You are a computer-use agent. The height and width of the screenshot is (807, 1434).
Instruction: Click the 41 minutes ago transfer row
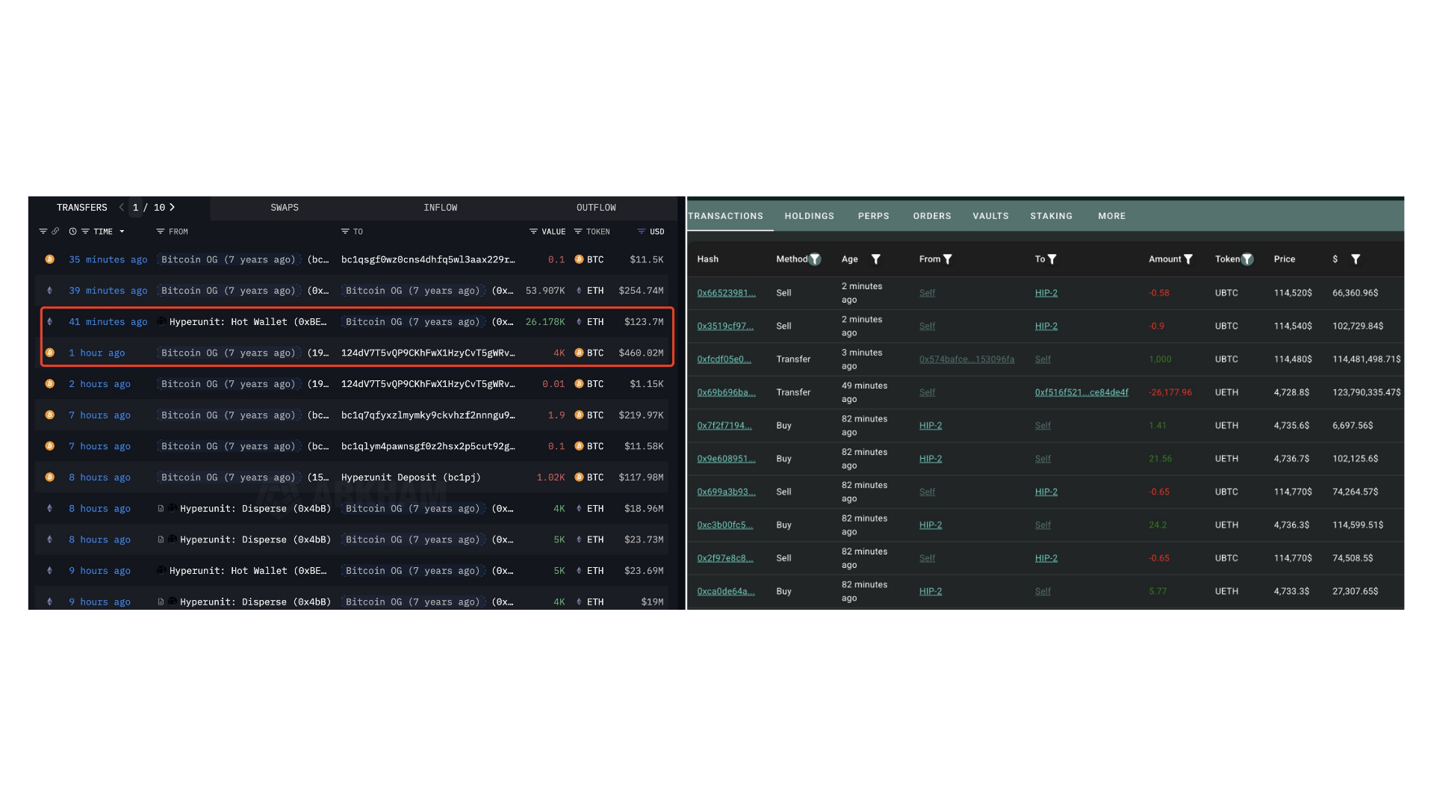[x=108, y=322]
